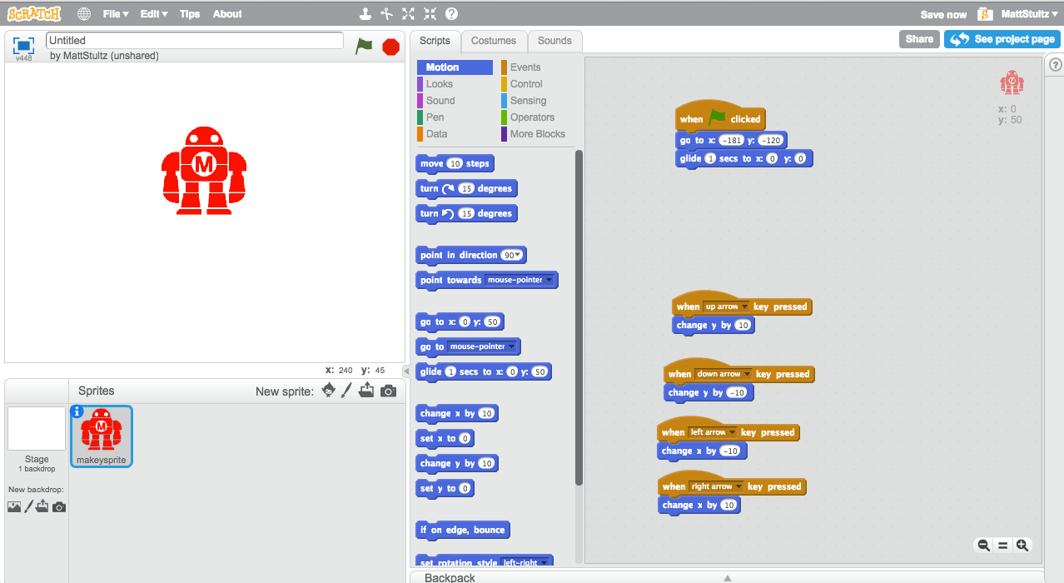Open the up arrow key dropdown

pyautogui.click(x=726, y=306)
